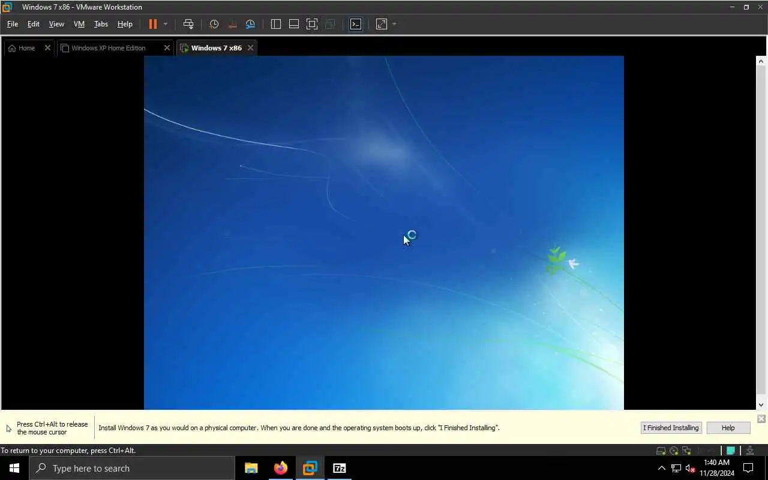
Task: Open the Help menu
Action: point(125,24)
